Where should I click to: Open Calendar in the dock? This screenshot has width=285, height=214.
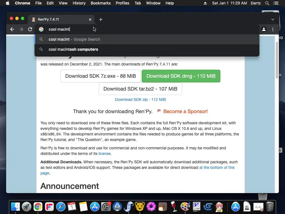click(72, 207)
